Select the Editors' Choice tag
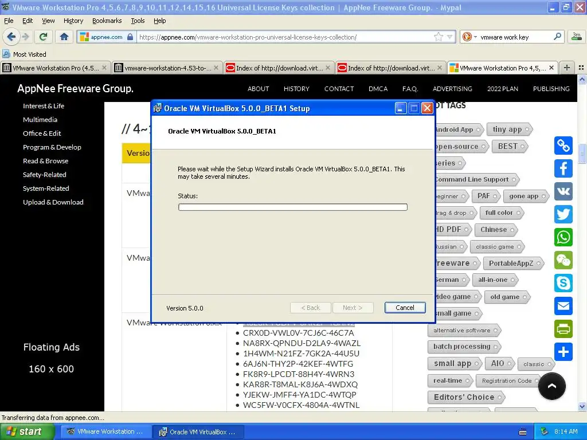Screen dimensions: 587x440 466,397
